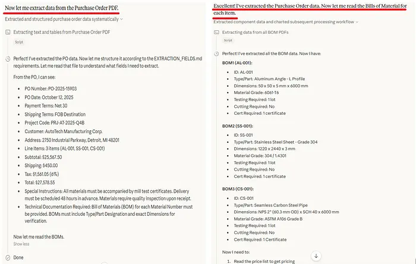Image resolution: width=416 pixels, height=264 pixels.
Task: Collapse "Extracted and structured purchase order data" summary
Action: 122,19
